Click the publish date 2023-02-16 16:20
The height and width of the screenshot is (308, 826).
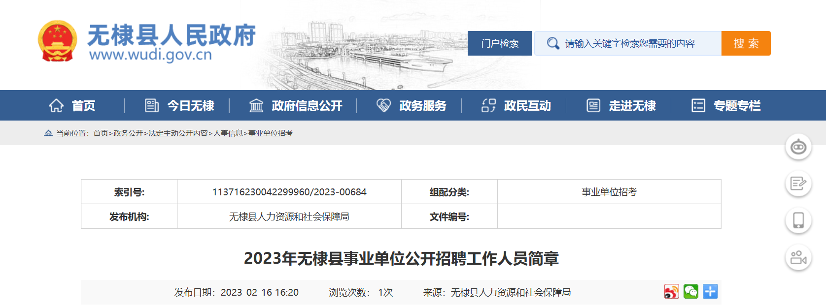[260, 292]
